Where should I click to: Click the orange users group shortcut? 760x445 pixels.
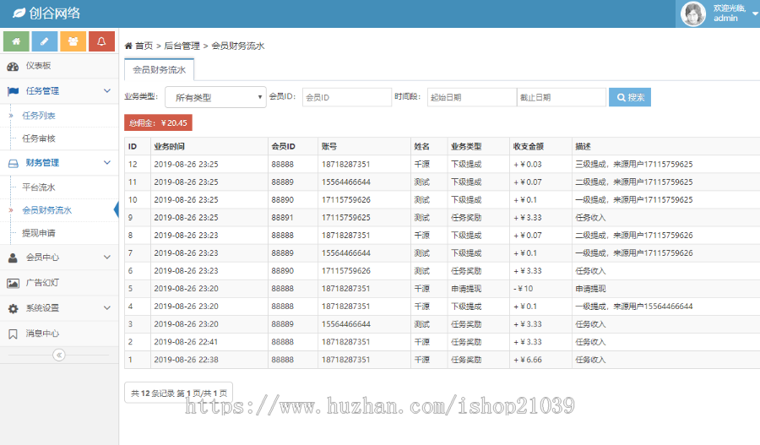[x=73, y=41]
